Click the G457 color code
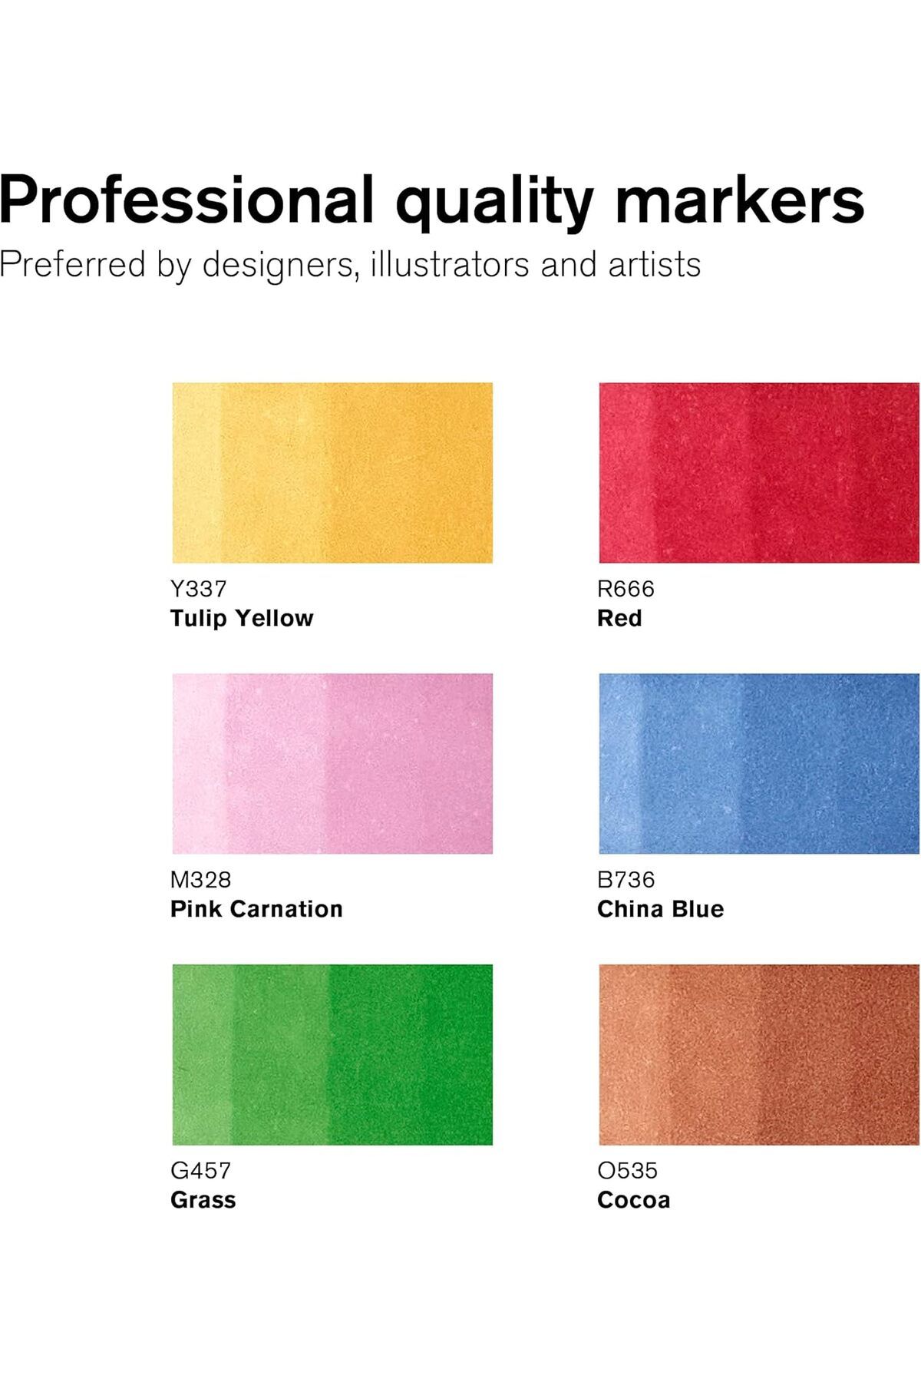The image size is (921, 1382). coord(200,1171)
